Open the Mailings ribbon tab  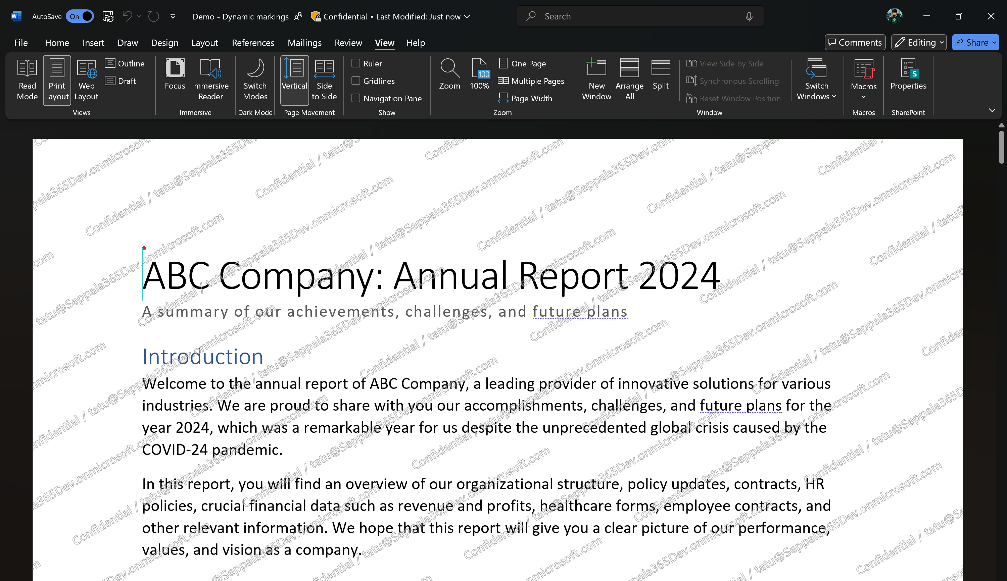click(304, 43)
